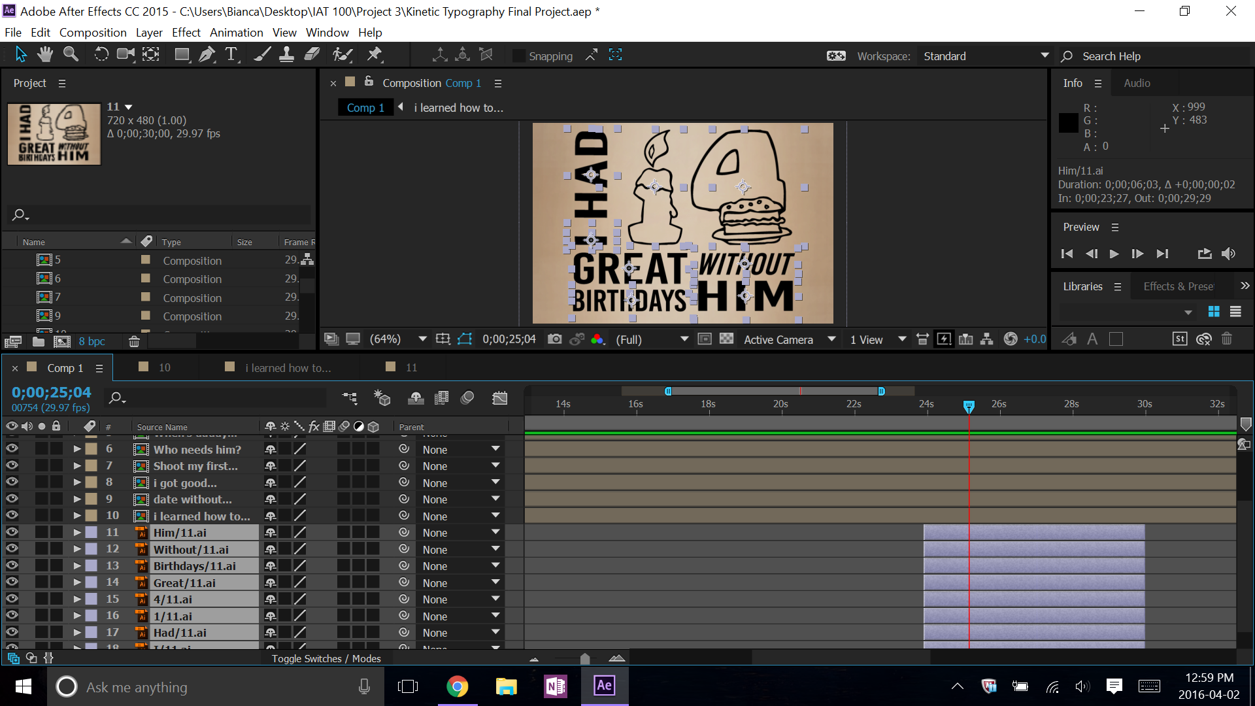
Task: Enable the Snapping checkbox
Action: [518, 56]
